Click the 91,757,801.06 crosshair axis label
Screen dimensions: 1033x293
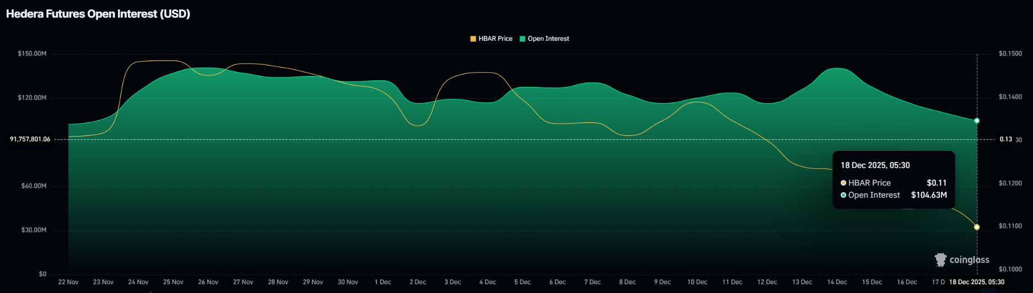click(x=30, y=139)
